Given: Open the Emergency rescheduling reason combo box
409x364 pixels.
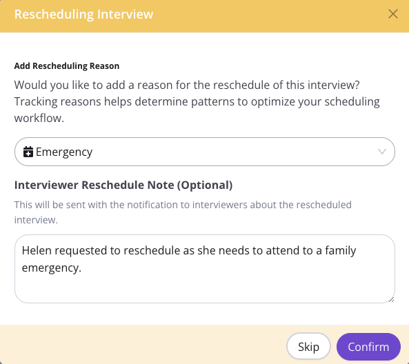Looking at the screenshot, I should click(x=205, y=152).
